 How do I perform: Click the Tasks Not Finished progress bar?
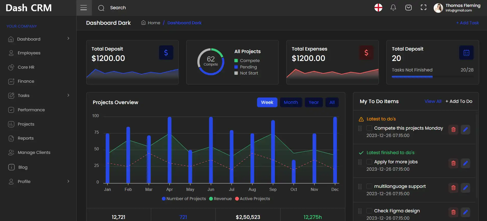point(433,77)
